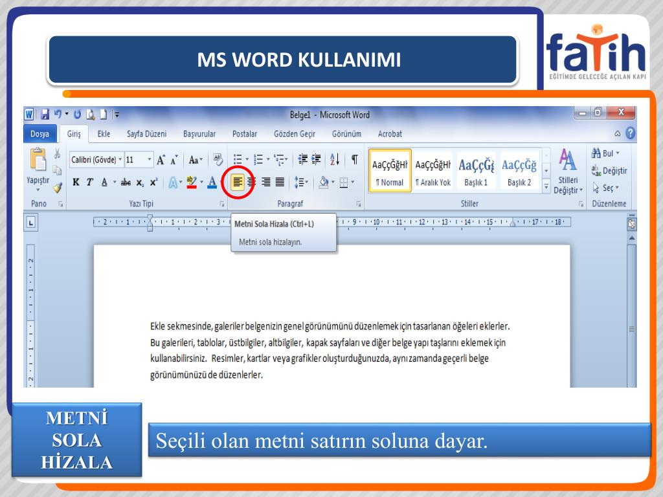
Task: Toggle superscript x² formatting
Action: [x=154, y=182]
